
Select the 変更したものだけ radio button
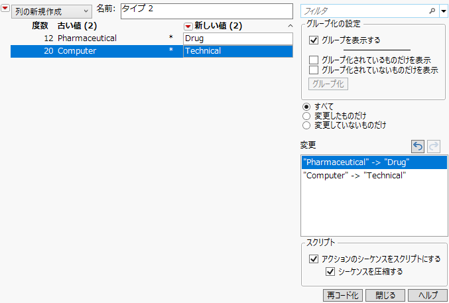pos(306,115)
